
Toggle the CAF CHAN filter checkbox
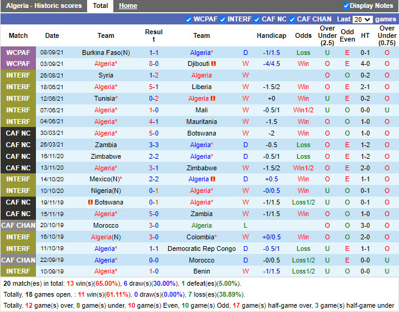[292, 20]
